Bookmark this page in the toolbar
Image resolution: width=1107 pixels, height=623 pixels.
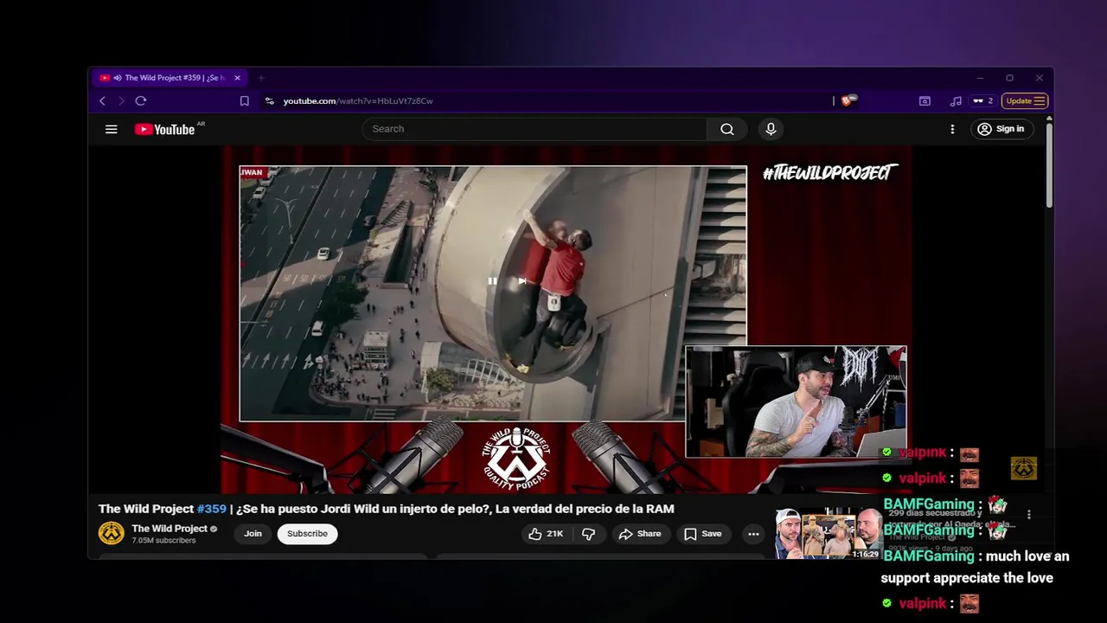[x=244, y=101]
